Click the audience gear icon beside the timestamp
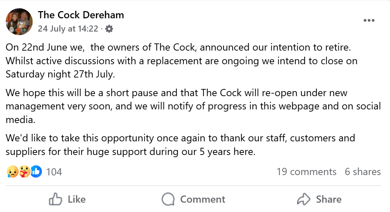Image resolution: width=390 pixels, height=212 pixels. pyautogui.click(x=109, y=29)
